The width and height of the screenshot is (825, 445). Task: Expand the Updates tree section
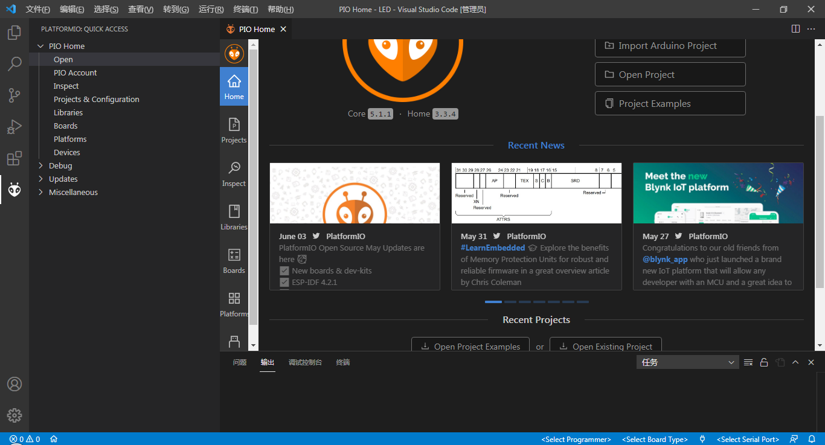pyautogui.click(x=40, y=179)
